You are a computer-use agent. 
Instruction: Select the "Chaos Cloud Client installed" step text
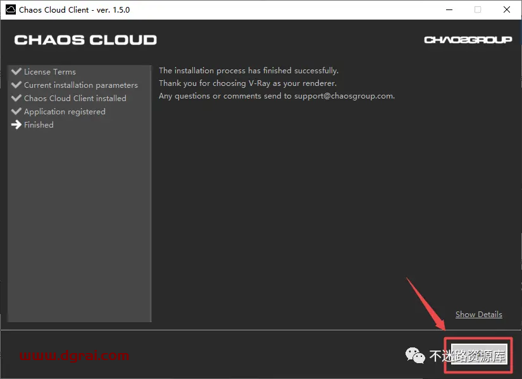75,99
